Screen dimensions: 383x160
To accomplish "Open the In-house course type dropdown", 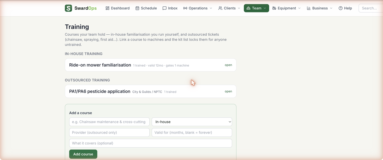I will [192, 122].
